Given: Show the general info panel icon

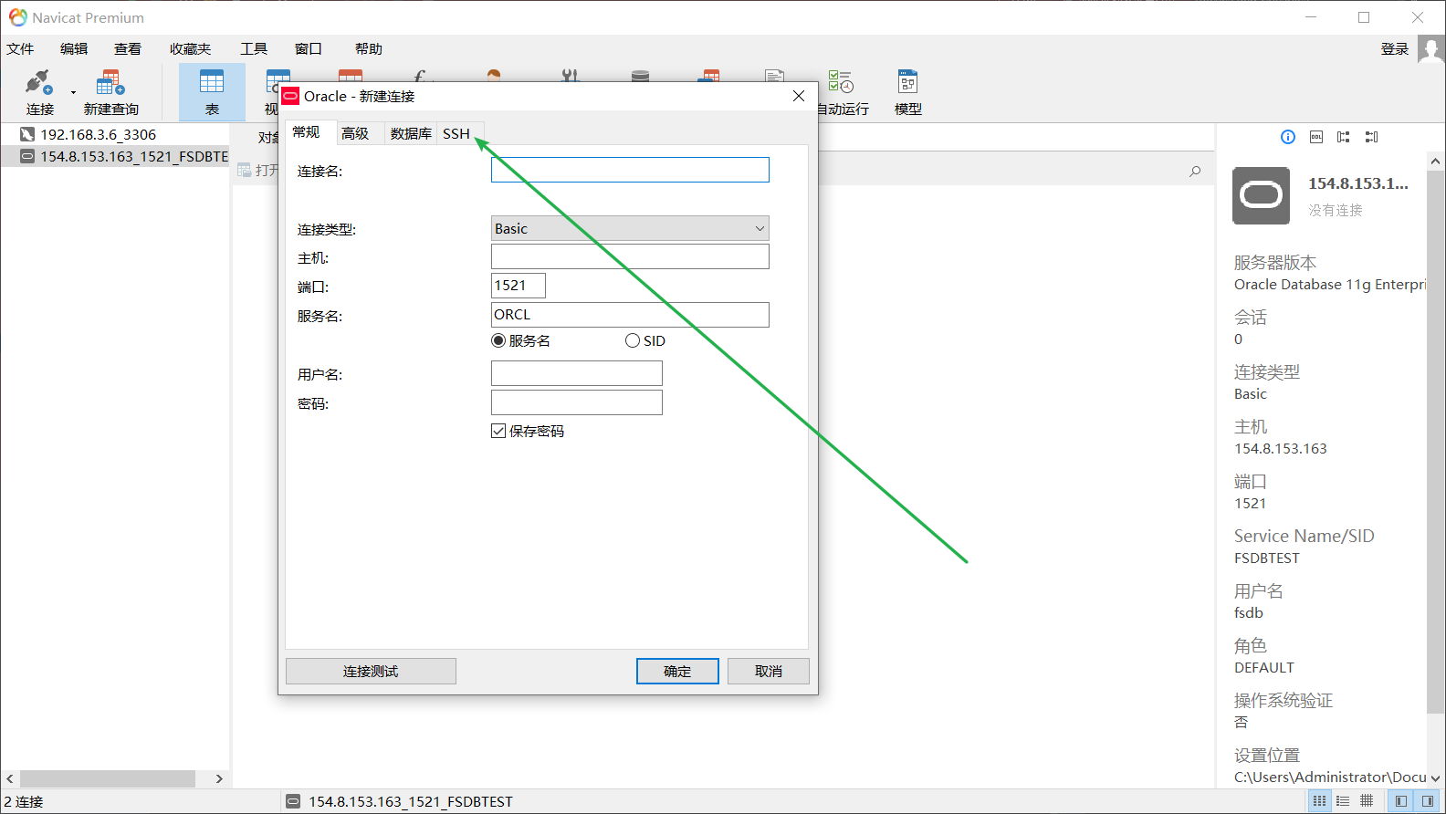Looking at the screenshot, I should [1288, 137].
